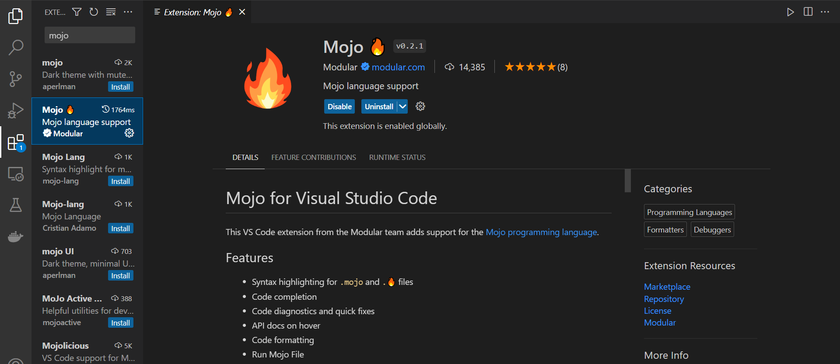The height and width of the screenshot is (364, 840).
Task: Open the License resource link
Action: (658, 311)
